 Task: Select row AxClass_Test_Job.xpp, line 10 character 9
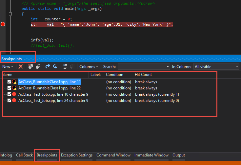(x=53, y=94)
